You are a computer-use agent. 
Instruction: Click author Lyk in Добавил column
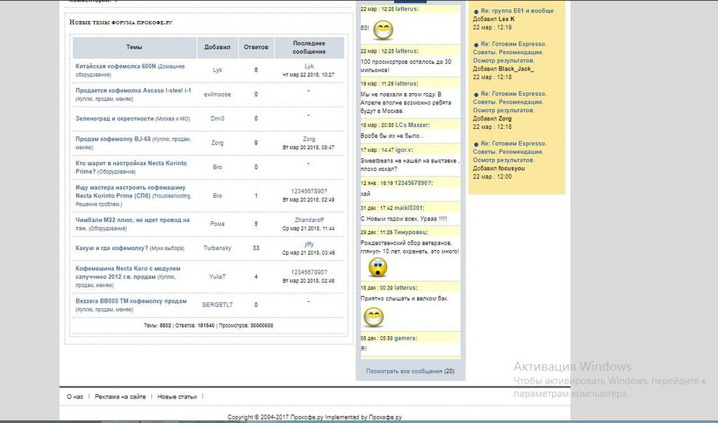(x=217, y=70)
